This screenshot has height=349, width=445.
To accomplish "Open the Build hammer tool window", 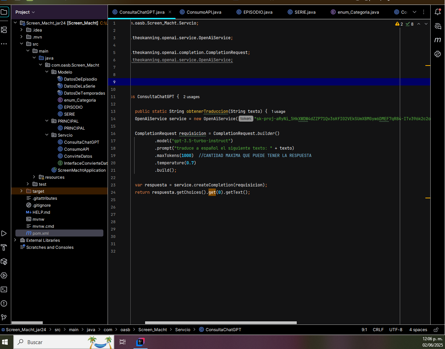I will [x=4, y=247].
